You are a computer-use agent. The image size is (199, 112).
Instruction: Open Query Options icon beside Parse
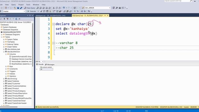click(47, 11)
